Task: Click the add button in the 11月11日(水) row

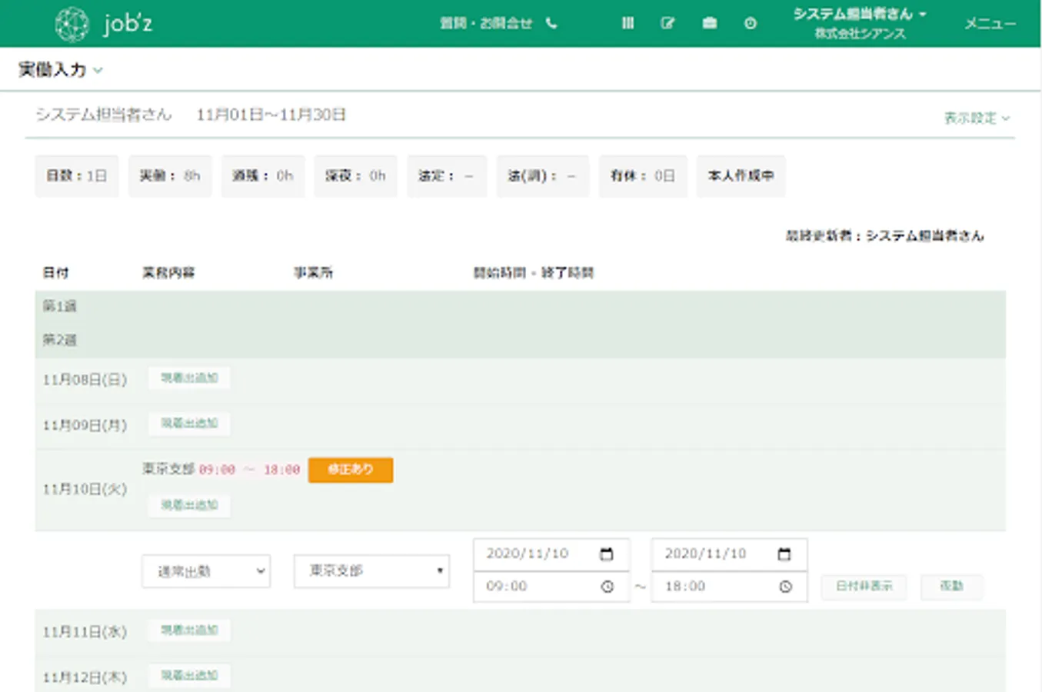Action: 189,630
